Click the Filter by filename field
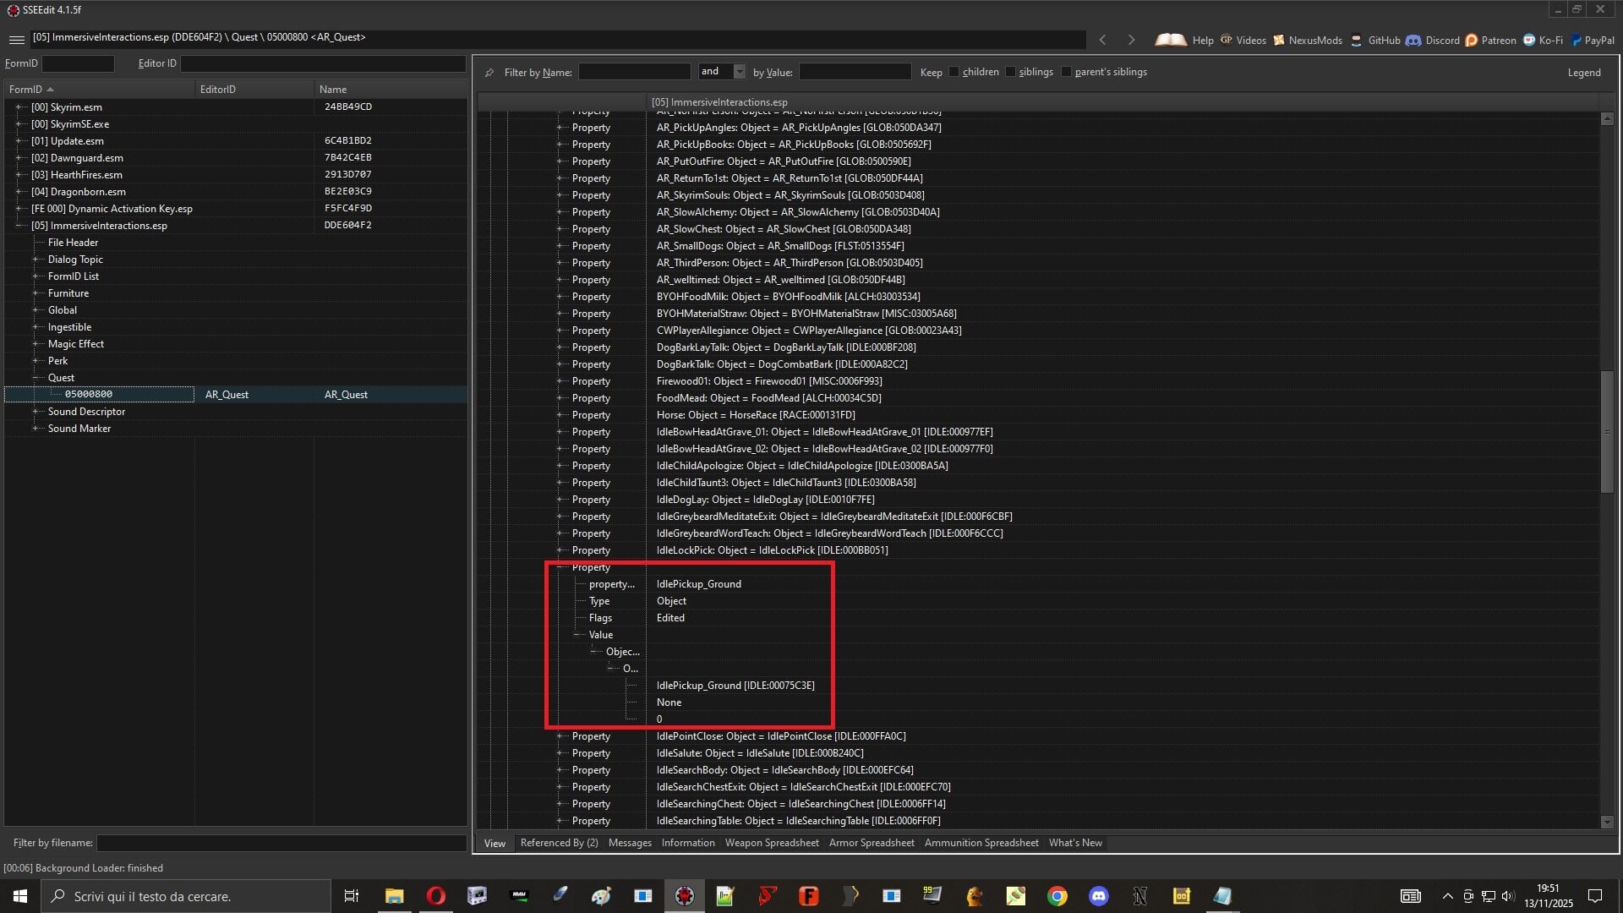This screenshot has width=1623, height=913. click(x=281, y=843)
